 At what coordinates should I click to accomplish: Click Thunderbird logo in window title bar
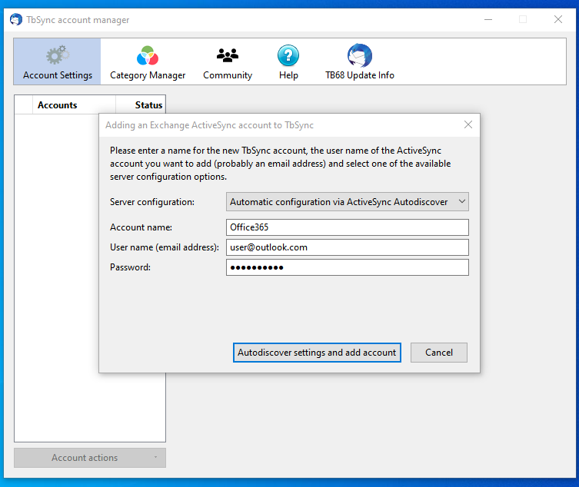16,19
